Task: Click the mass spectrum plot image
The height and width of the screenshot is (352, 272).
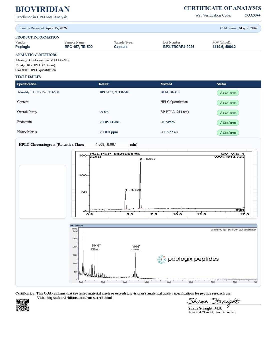Action: click(x=163, y=253)
